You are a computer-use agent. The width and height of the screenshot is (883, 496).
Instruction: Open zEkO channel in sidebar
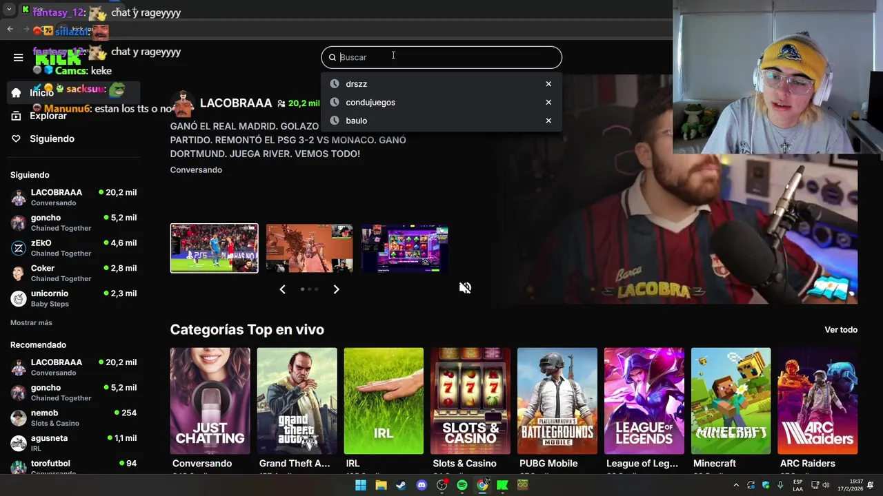click(x=74, y=248)
